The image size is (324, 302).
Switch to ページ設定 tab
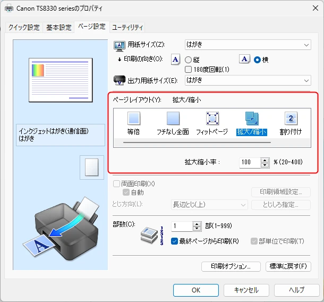(x=92, y=27)
